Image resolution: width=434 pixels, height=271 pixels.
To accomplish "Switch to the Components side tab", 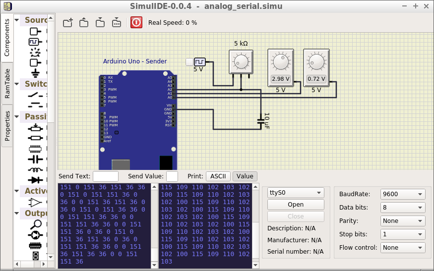I will click(x=7, y=38).
